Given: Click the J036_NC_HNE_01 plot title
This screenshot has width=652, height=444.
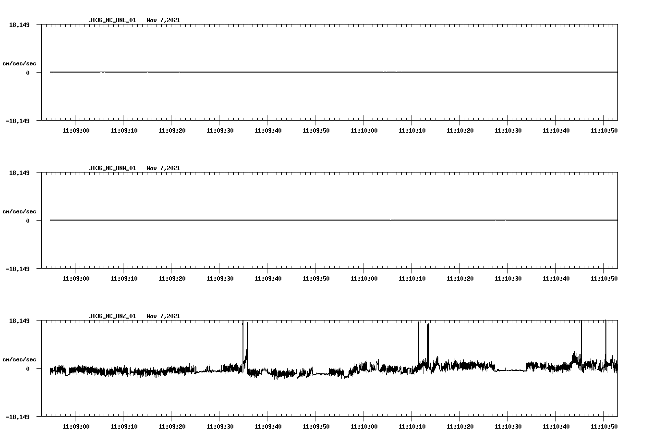Looking at the screenshot, I should coord(112,20).
